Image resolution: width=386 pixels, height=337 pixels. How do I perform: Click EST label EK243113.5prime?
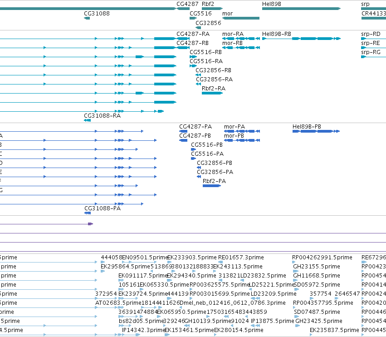(x=238, y=267)
